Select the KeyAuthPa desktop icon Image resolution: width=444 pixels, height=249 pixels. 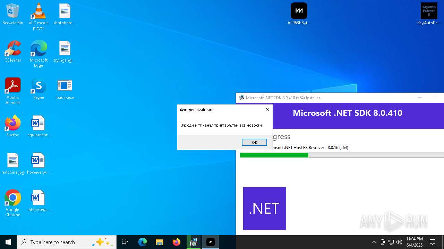(x=429, y=14)
